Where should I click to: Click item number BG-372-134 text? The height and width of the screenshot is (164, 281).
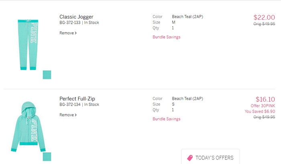pyautogui.click(x=70, y=105)
